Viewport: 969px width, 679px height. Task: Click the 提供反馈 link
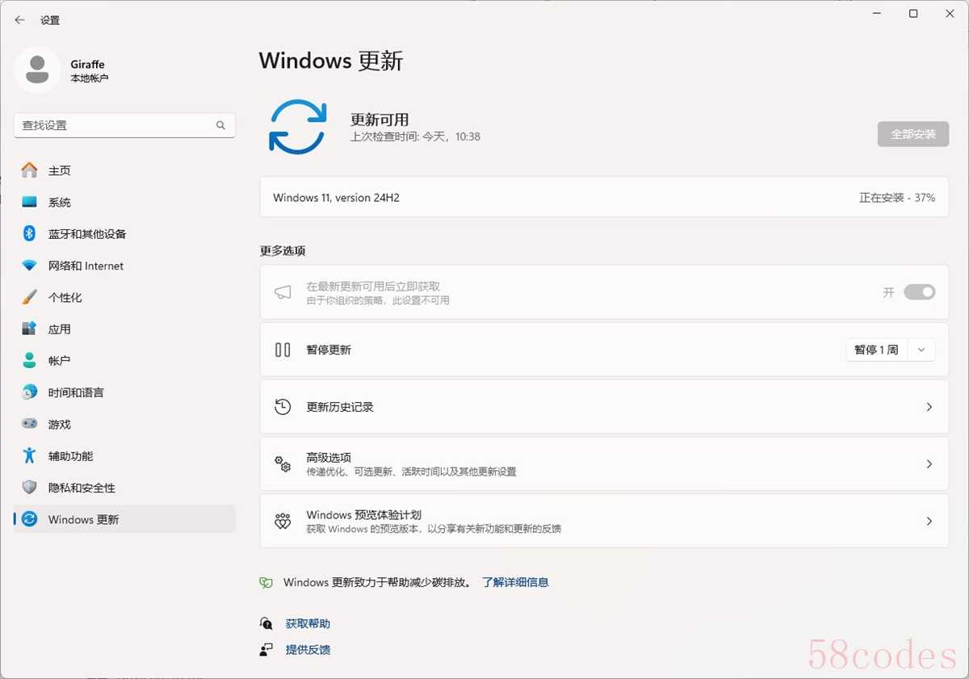click(308, 649)
